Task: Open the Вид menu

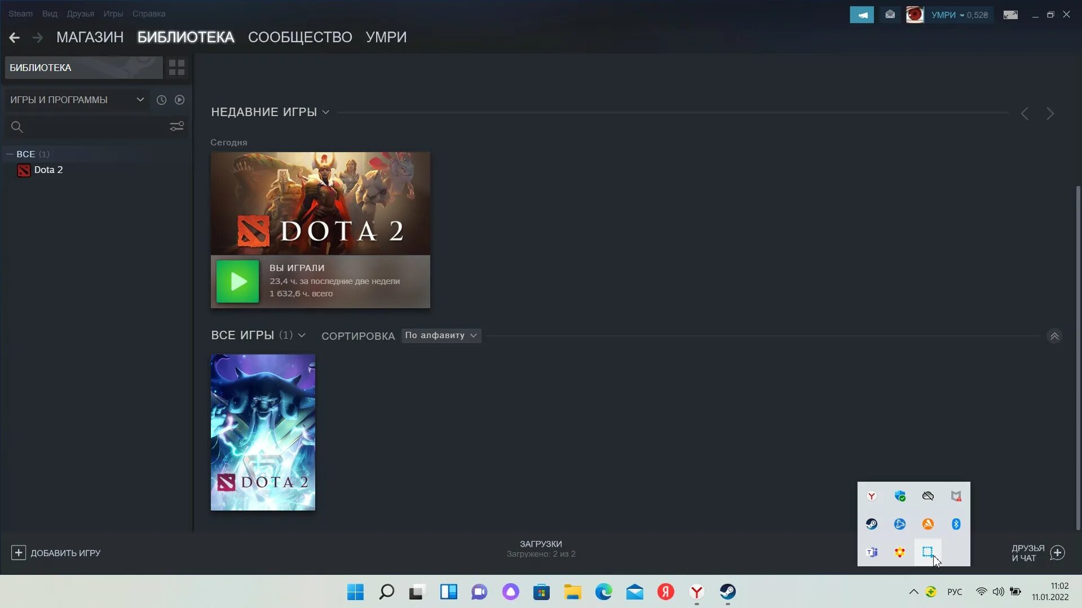Action: point(50,14)
